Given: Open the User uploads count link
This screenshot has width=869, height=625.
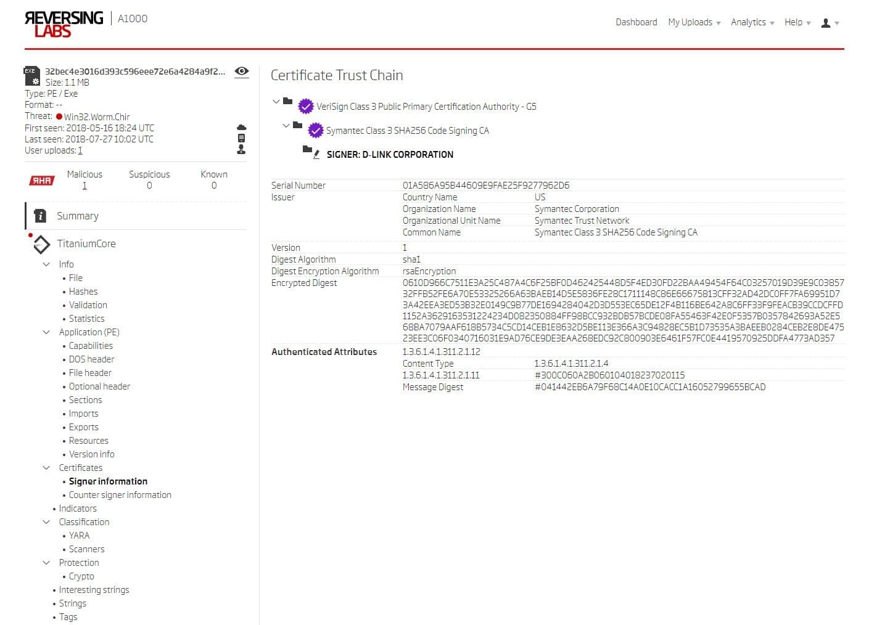Looking at the screenshot, I should [x=80, y=150].
